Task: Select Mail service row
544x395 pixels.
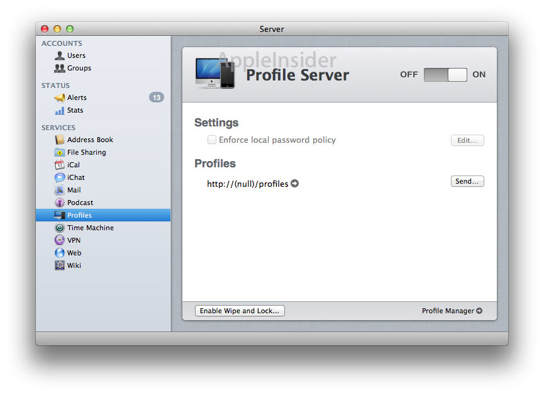Action: tap(103, 190)
